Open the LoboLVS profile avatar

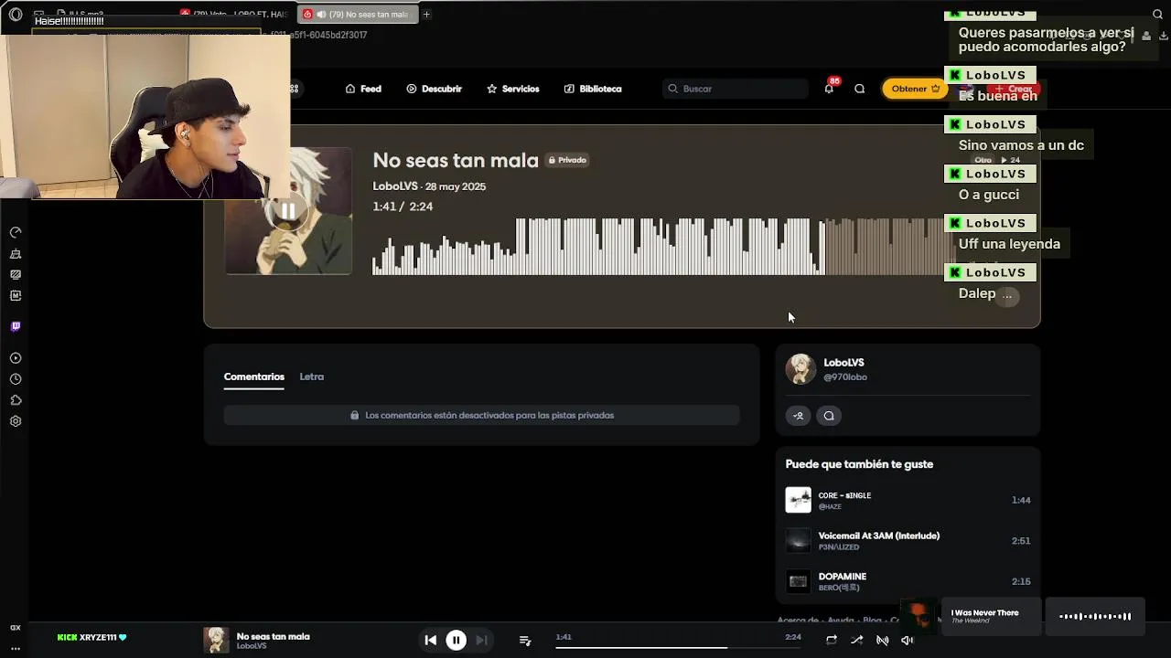pyautogui.click(x=800, y=369)
